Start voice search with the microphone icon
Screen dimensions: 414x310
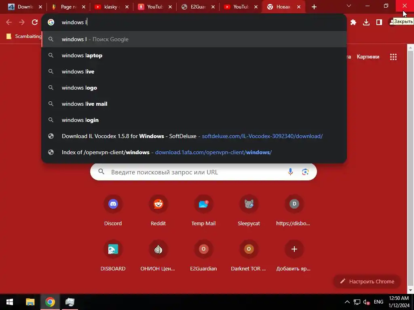coord(290,172)
